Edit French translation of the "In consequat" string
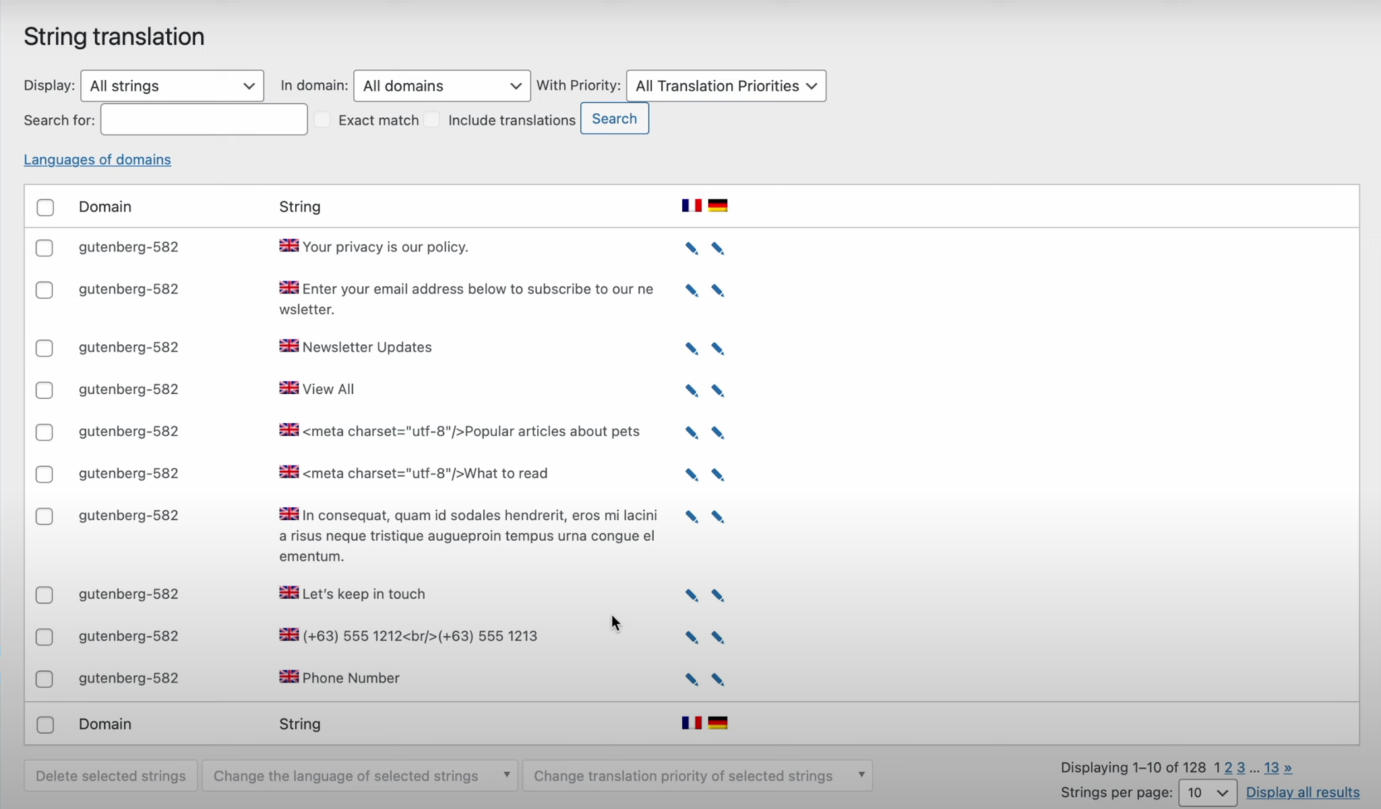This screenshot has height=809, width=1381. click(x=690, y=517)
